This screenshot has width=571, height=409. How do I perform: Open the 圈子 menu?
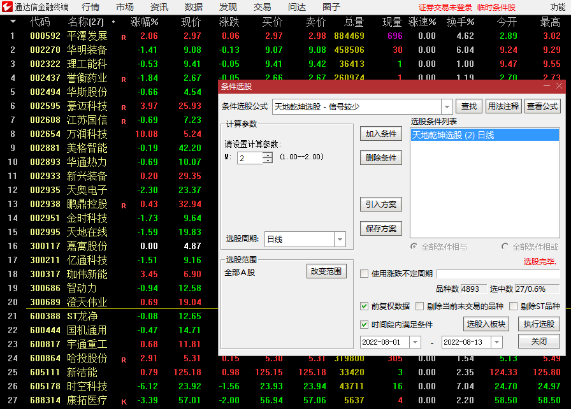point(331,7)
